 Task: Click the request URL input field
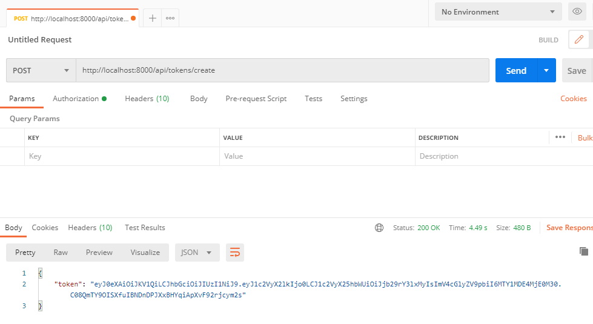(282, 70)
